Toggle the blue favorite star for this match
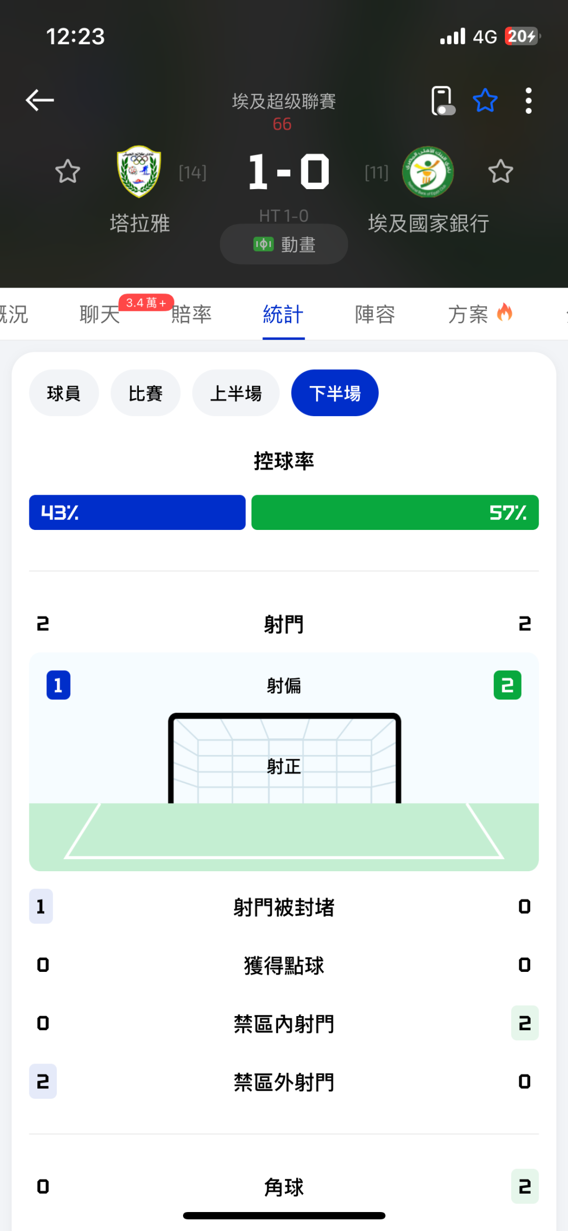Image resolution: width=568 pixels, height=1231 pixels. (x=485, y=100)
